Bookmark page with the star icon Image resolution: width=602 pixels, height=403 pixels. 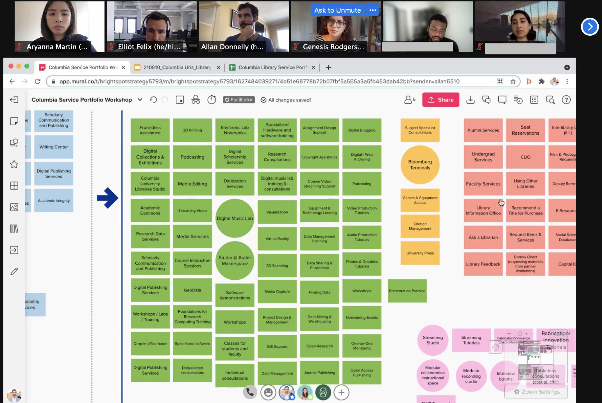[x=513, y=81]
